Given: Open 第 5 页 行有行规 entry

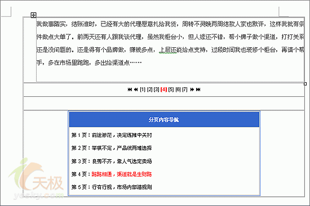Looking at the screenshot, I should tap(112, 187).
